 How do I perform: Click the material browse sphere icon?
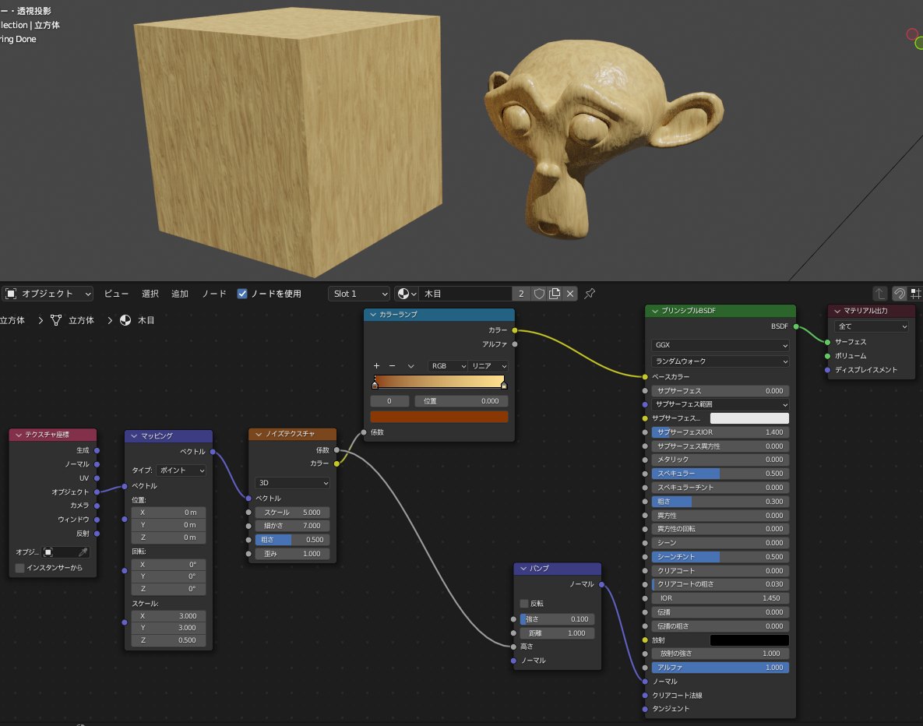[407, 293]
